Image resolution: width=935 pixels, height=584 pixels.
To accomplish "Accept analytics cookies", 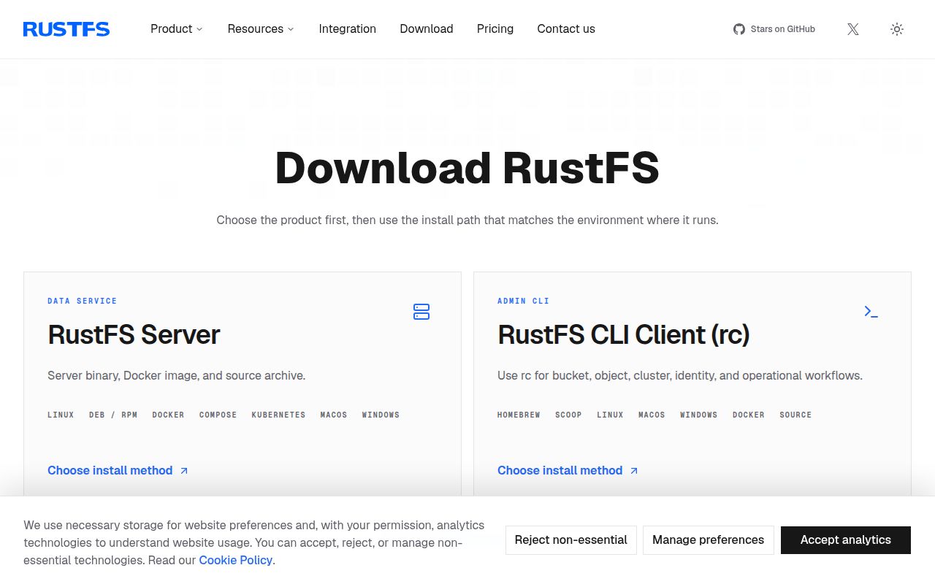I will pyautogui.click(x=846, y=540).
